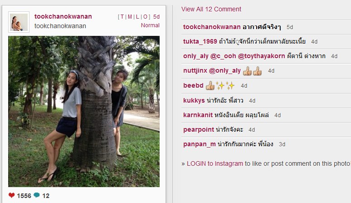351x203 pixels.
Task: Click the Normal filter link
Action: pos(150,25)
